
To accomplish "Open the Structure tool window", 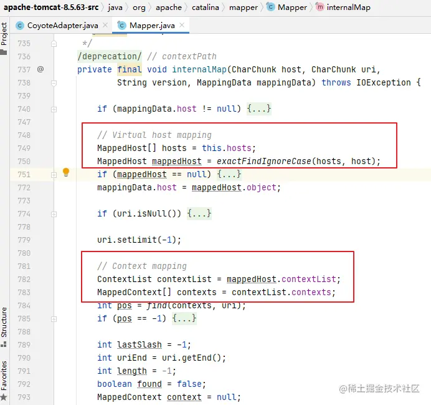I will tap(4, 322).
